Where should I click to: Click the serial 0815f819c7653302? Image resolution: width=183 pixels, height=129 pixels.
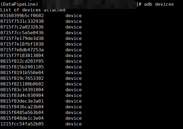point(22,78)
